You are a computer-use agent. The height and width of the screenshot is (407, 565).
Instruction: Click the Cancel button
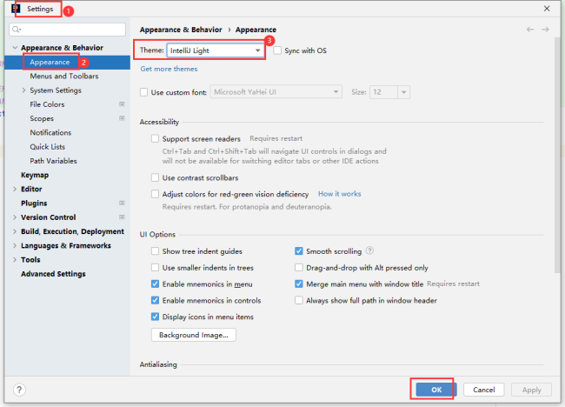click(483, 390)
